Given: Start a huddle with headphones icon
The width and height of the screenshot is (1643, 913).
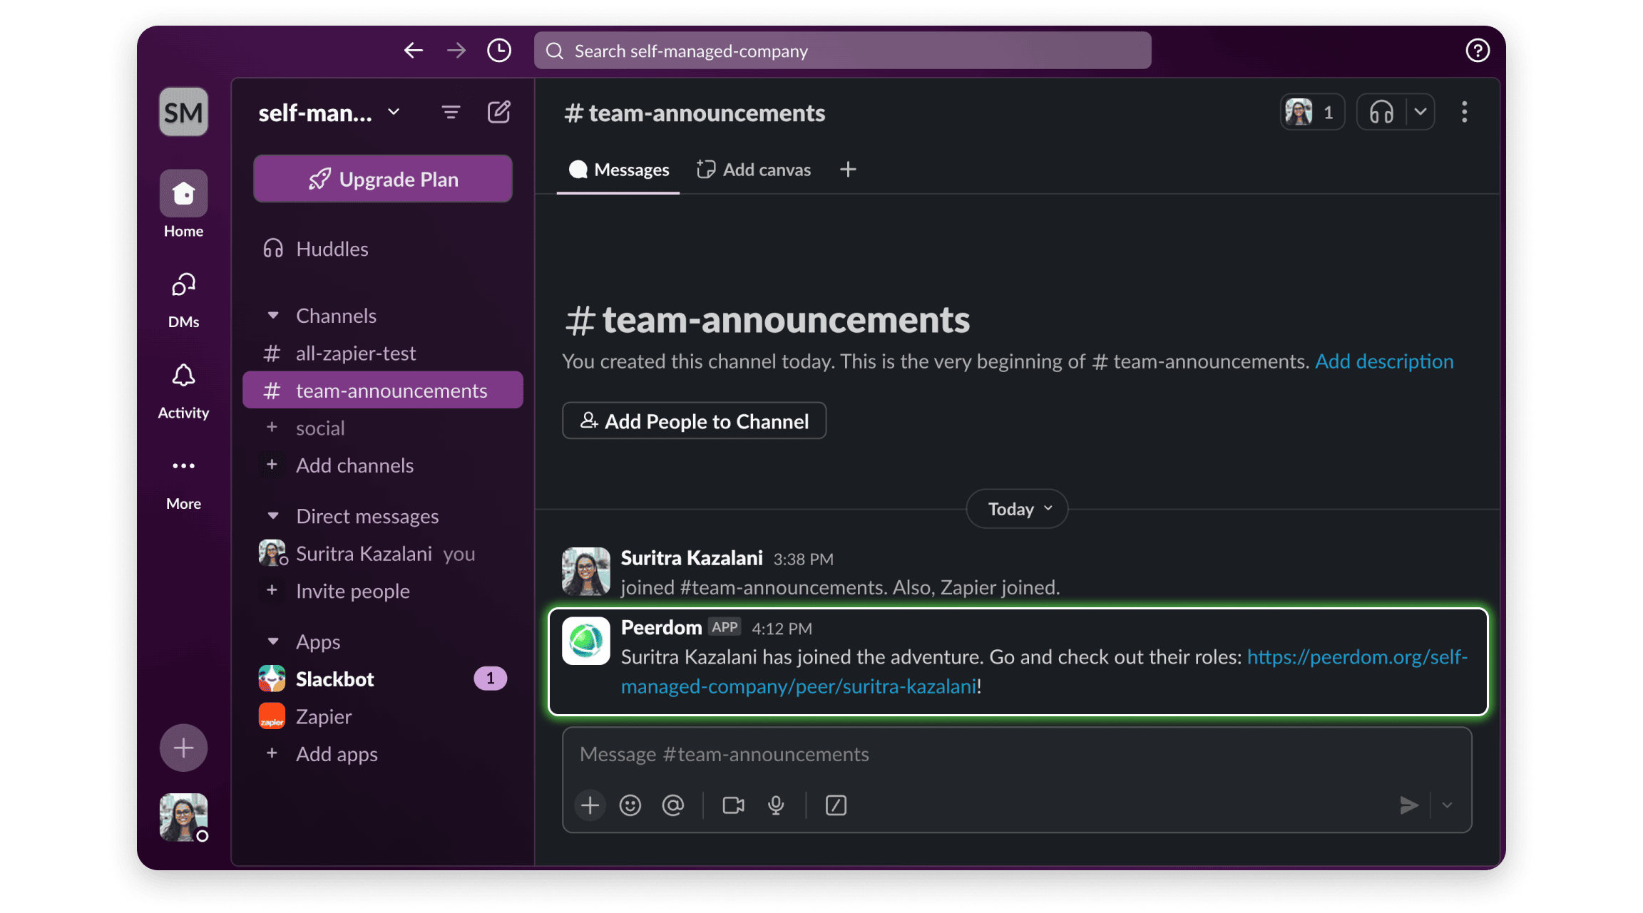Looking at the screenshot, I should click(1381, 112).
